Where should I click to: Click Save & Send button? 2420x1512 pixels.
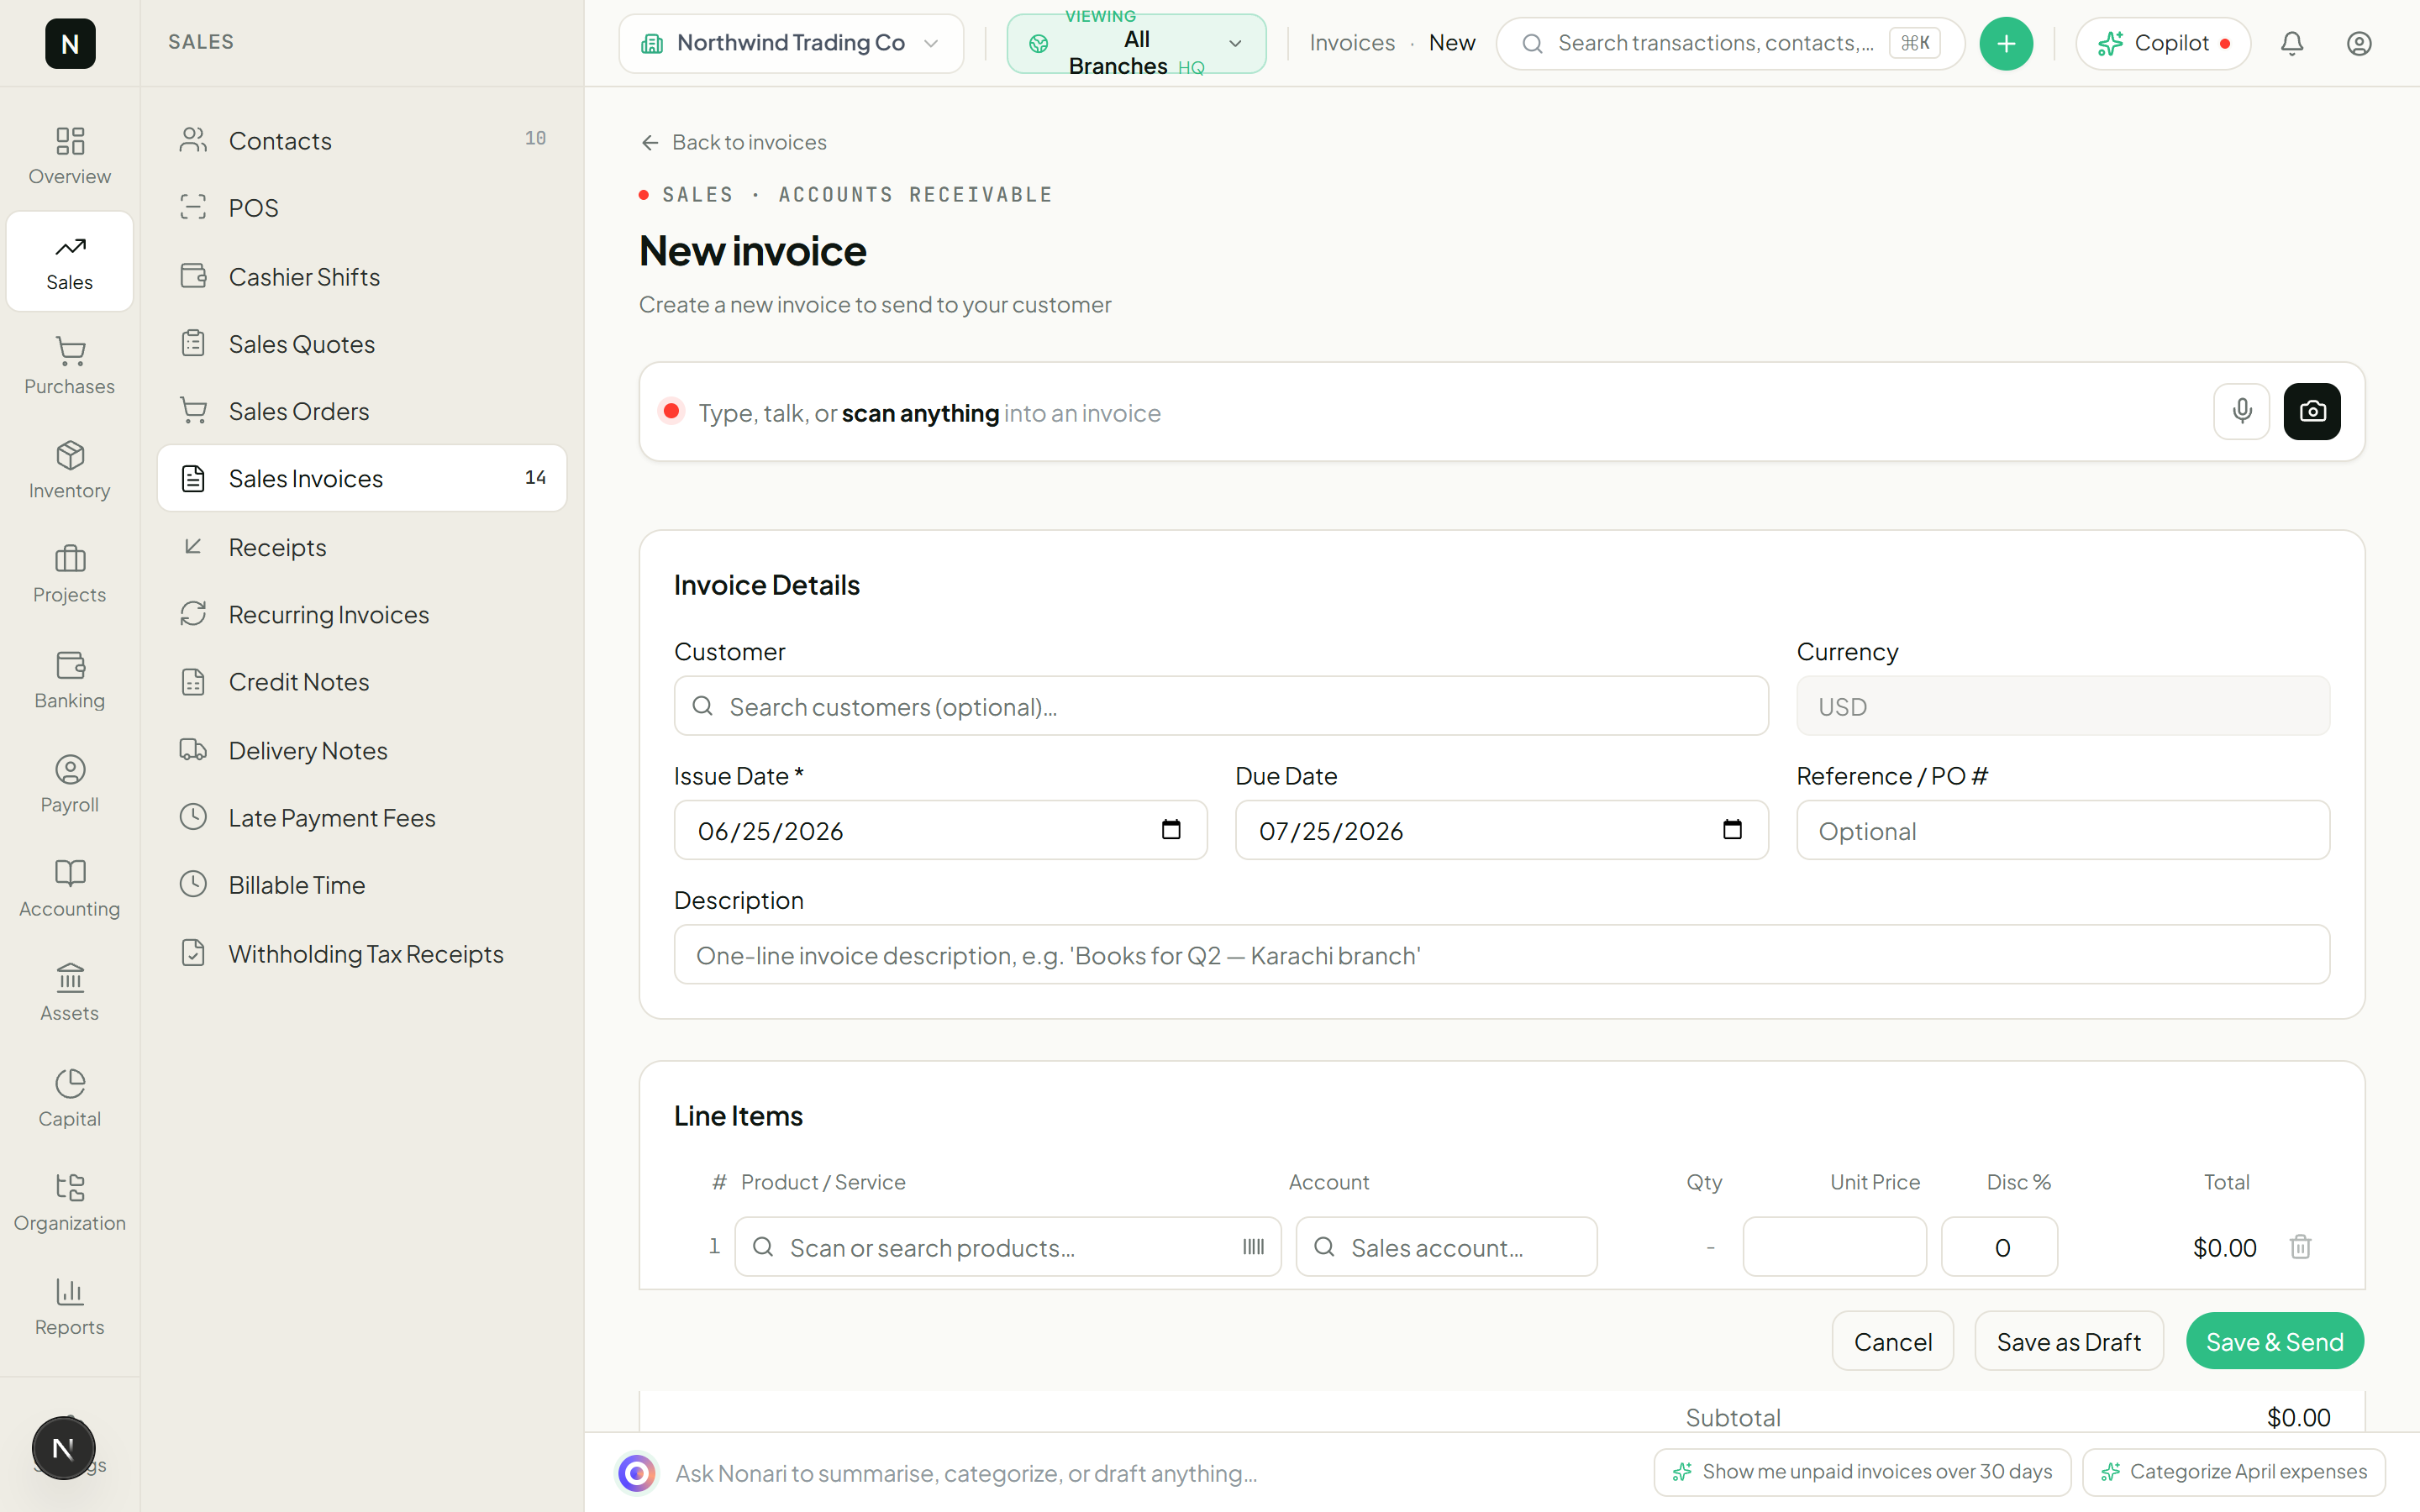point(2274,1341)
